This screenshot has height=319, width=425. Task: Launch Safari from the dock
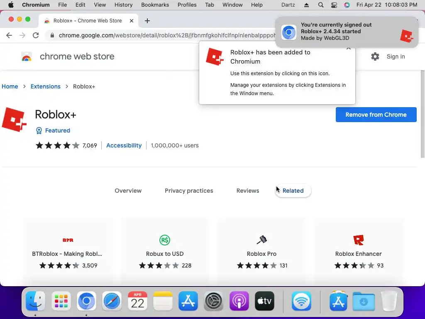point(112,301)
